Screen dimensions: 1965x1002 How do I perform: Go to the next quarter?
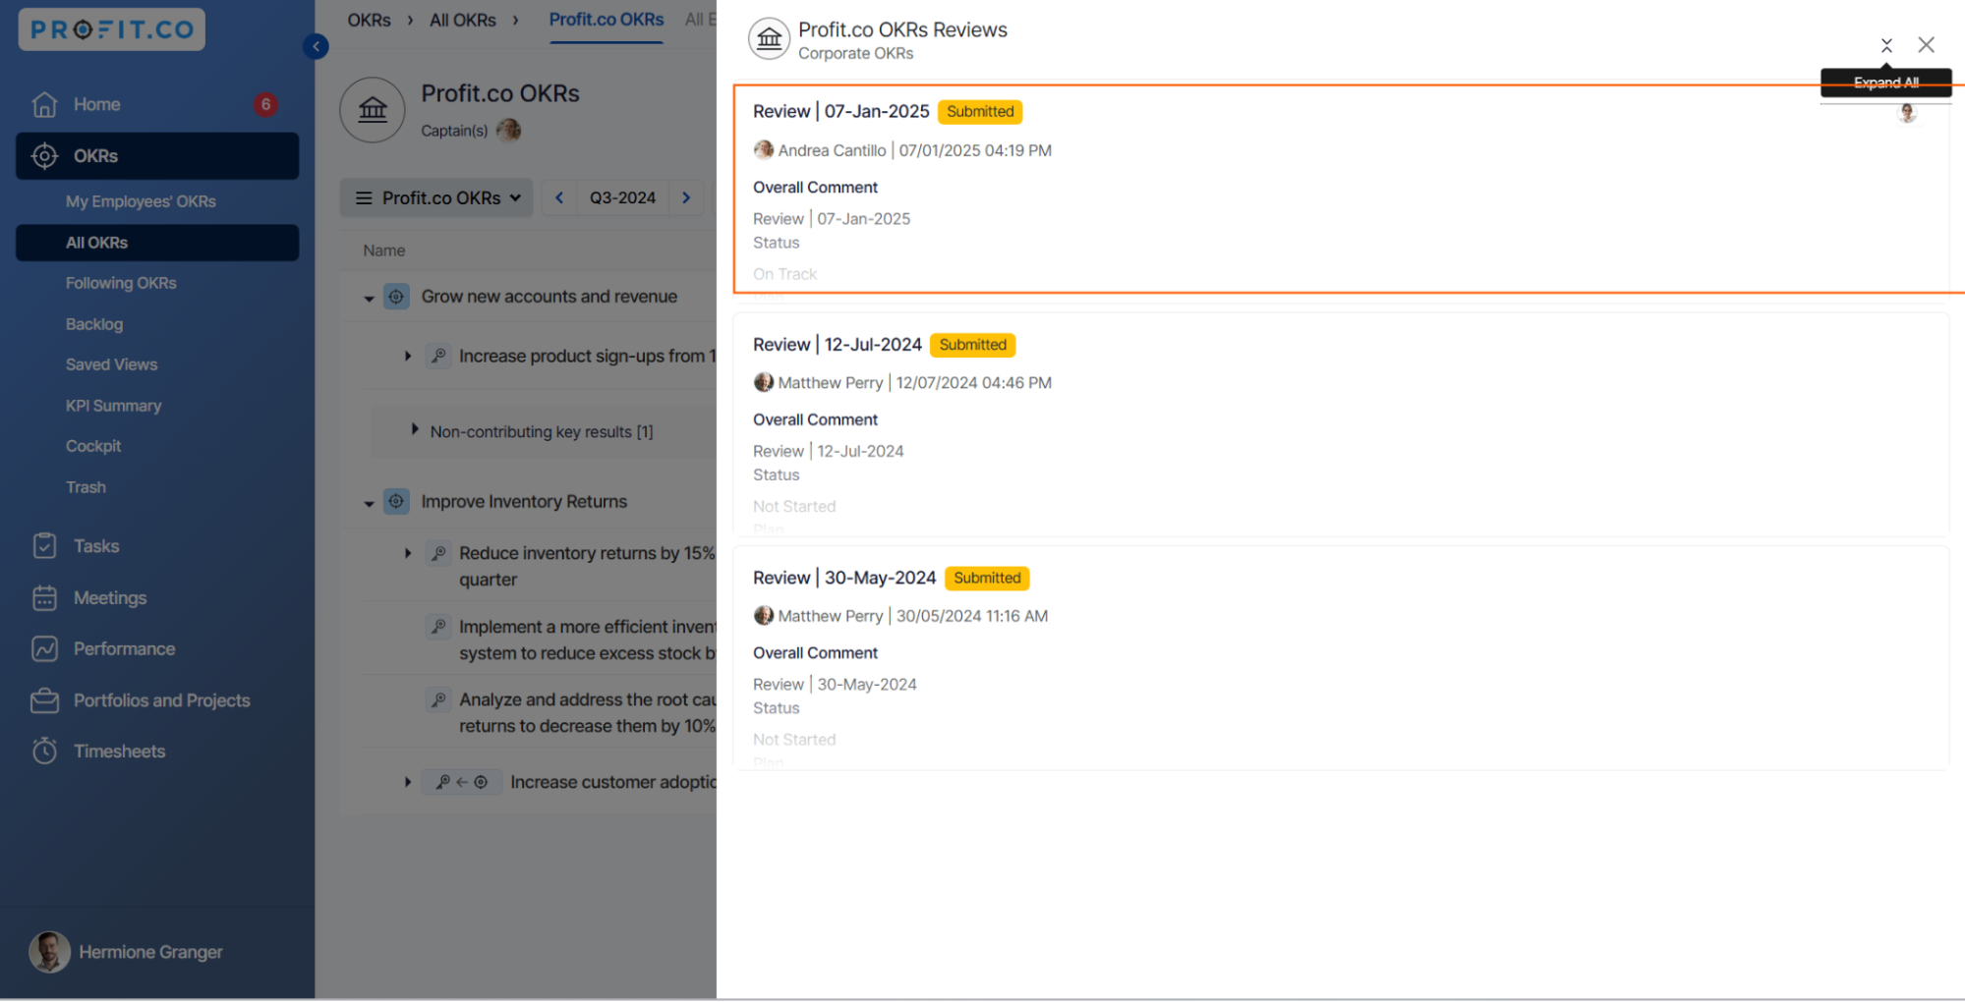(686, 197)
